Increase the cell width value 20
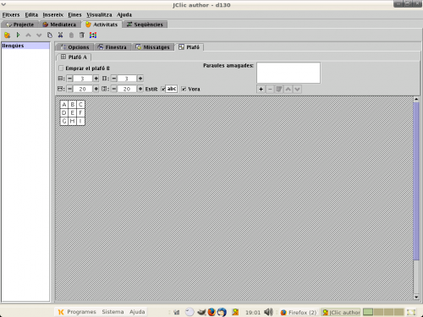The image size is (423, 317). pyautogui.click(x=96, y=89)
